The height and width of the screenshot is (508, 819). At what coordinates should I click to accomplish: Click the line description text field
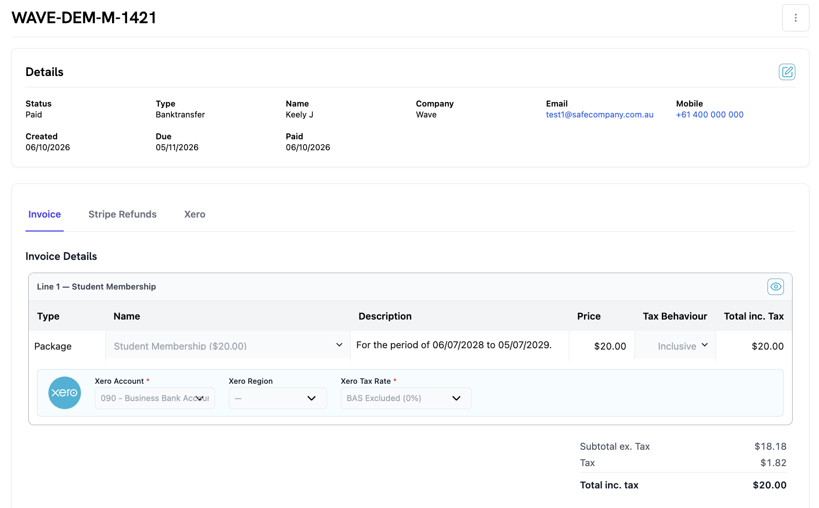coord(460,345)
